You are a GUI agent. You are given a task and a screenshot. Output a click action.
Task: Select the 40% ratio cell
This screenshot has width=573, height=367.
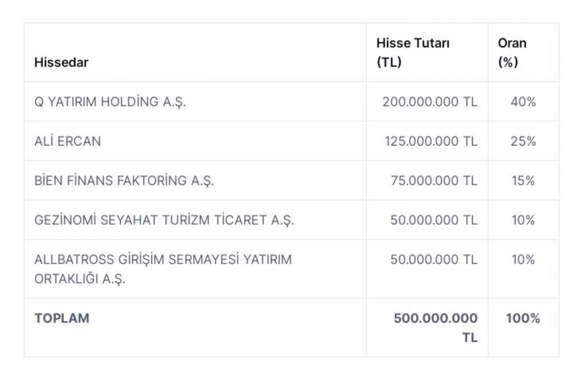pos(523,102)
